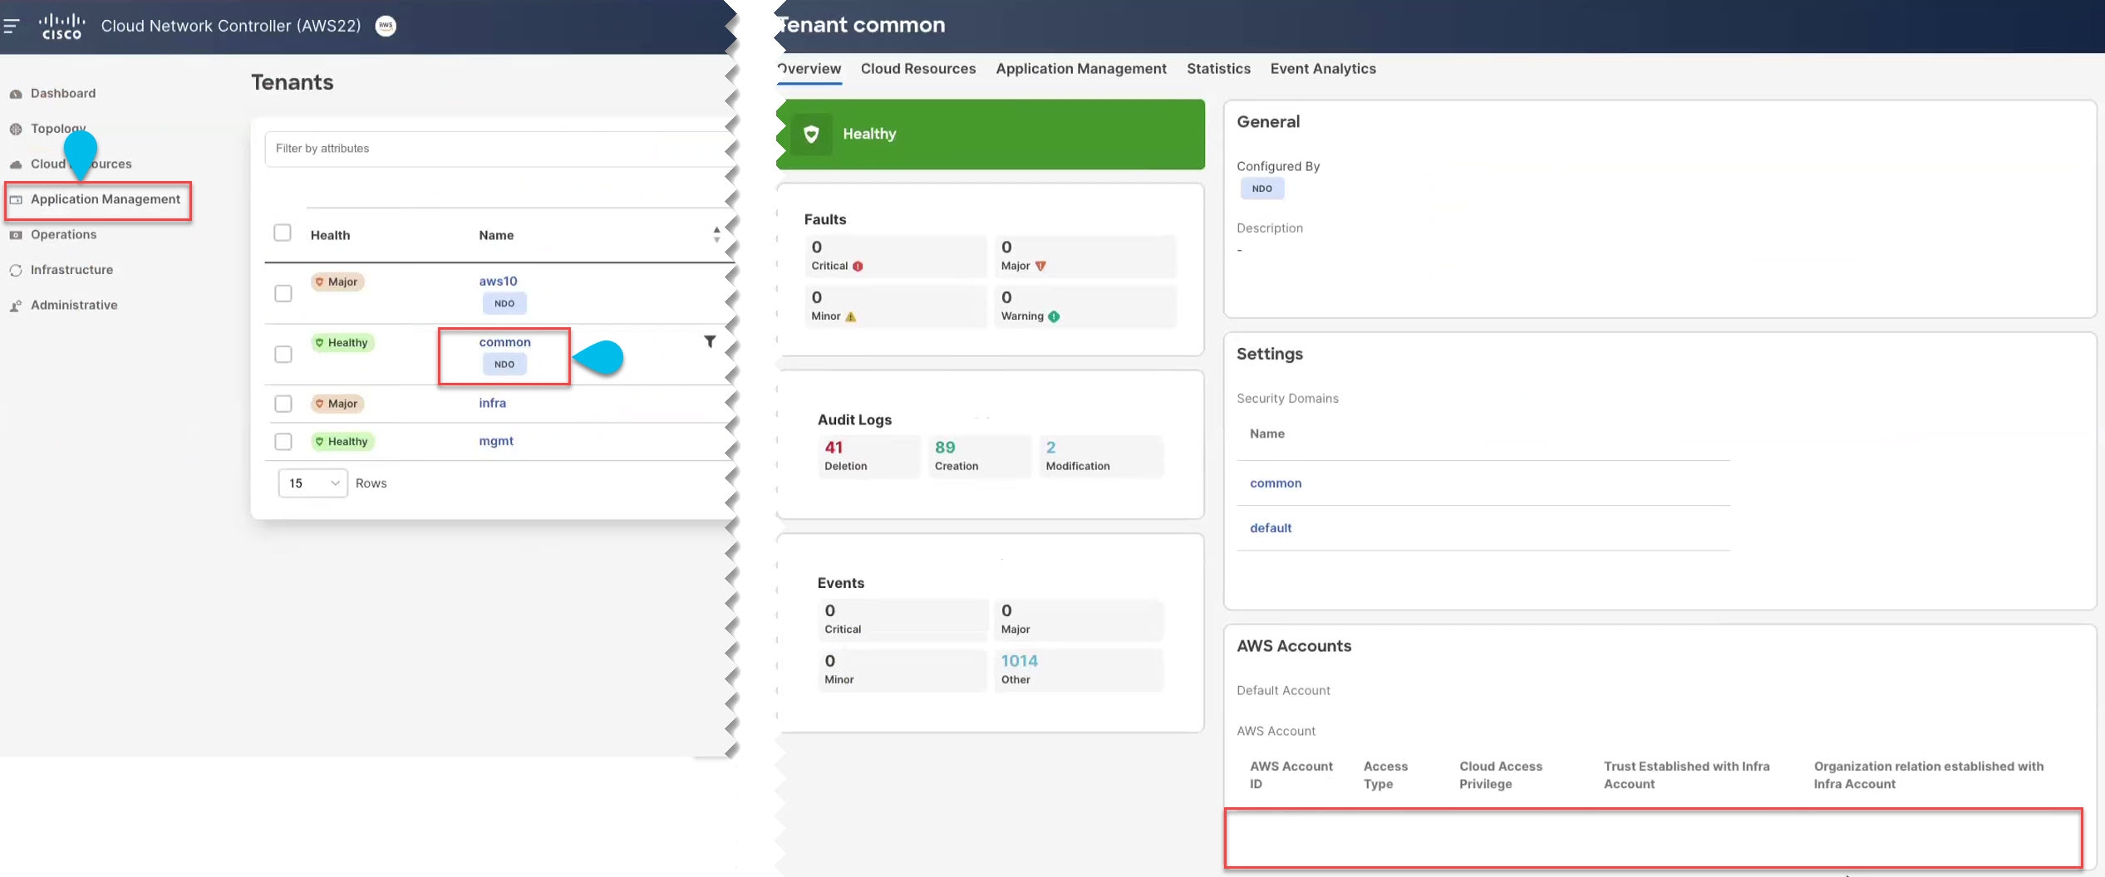Open Administrative in the sidebar

[74, 306]
